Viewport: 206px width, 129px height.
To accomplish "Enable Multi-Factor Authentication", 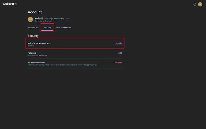I will tap(119, 43).
